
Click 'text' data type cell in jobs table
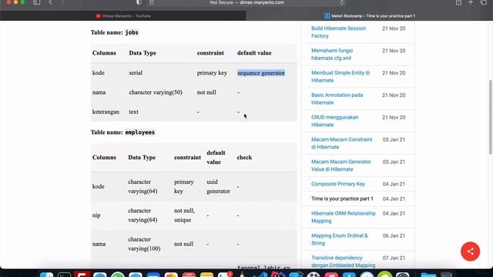pyautogui.click(x=133, y=112)
